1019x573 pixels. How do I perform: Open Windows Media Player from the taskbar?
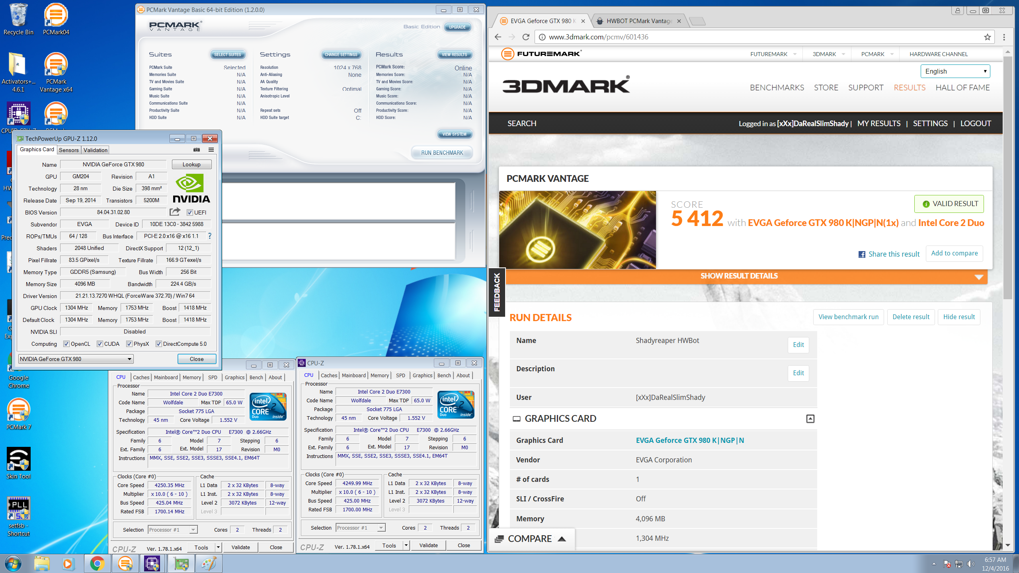tap(68, 563)
